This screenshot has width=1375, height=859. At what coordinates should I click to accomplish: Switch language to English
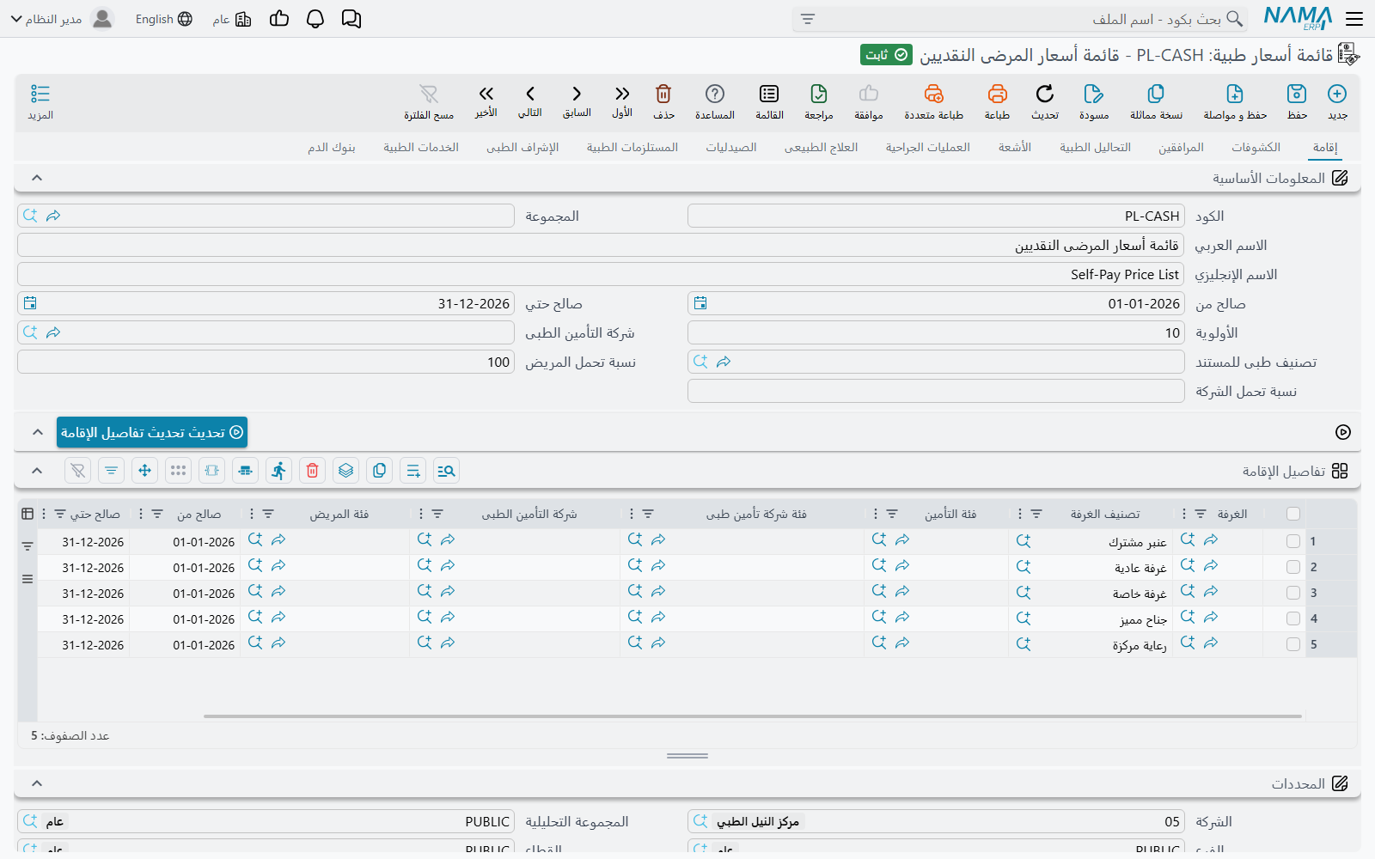(163, 19)
